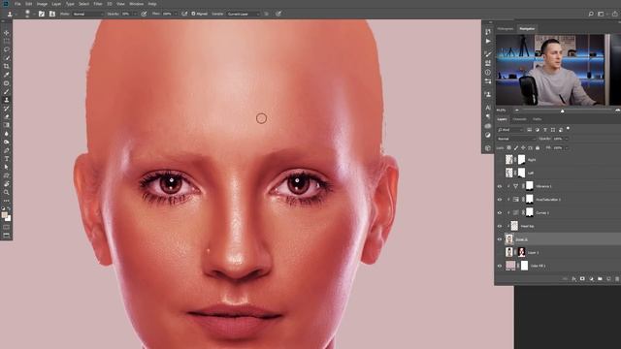Switch to the Histogram tab
The height and width of the screenshot is (349, 621).
pos(505,29)
